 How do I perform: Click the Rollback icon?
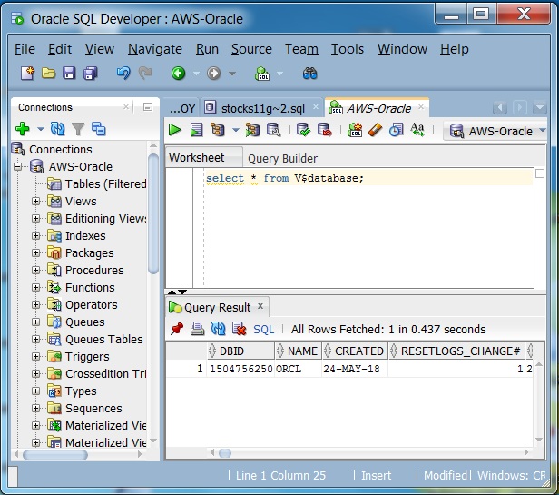(325, 130)
